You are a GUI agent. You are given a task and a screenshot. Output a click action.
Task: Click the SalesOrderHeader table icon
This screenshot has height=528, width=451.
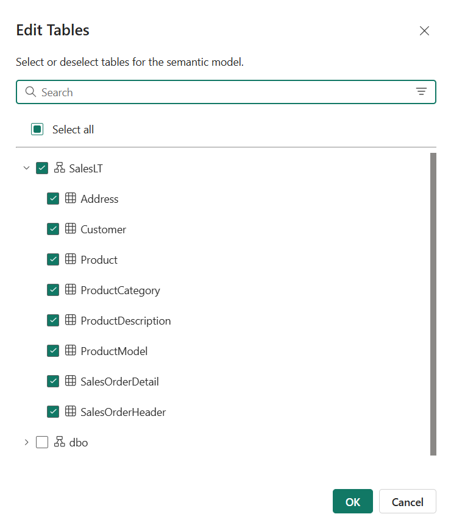click(71, 412)
